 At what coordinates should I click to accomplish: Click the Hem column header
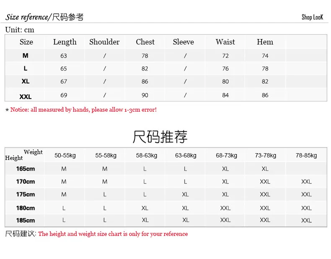[265, 42]
